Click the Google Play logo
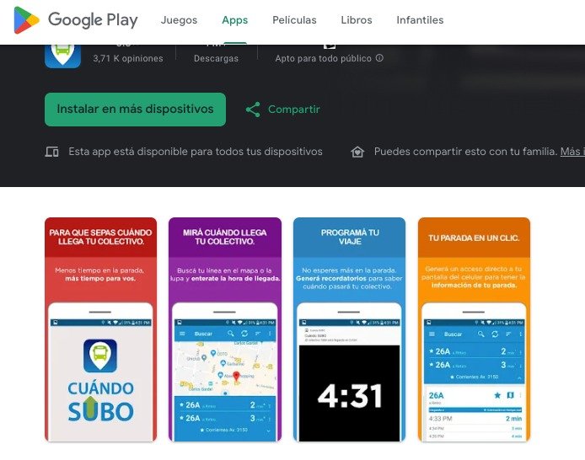 [76, 20]
